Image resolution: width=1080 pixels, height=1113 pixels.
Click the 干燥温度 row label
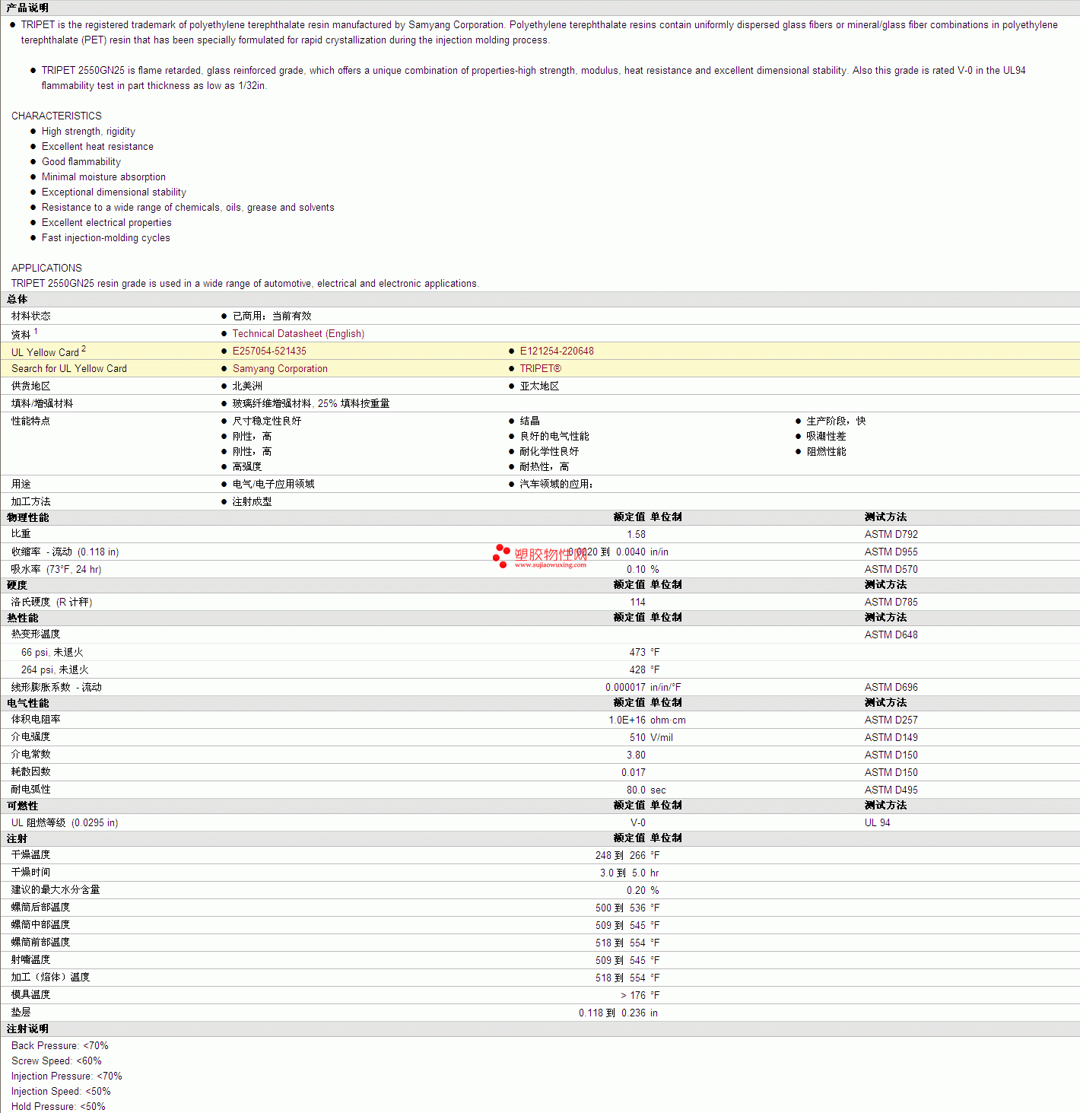pos(31,855)
